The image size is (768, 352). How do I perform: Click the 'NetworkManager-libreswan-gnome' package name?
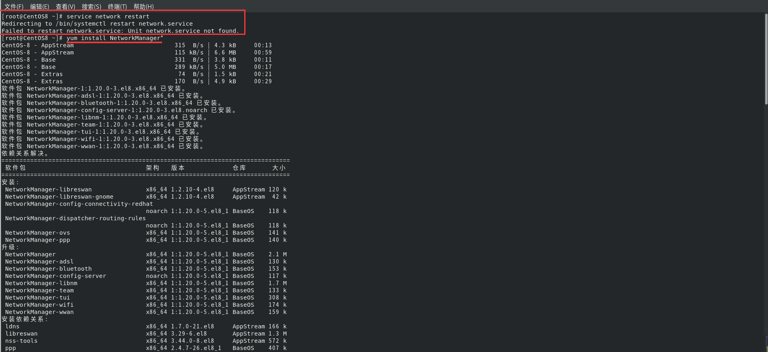(x=59, y=197)
